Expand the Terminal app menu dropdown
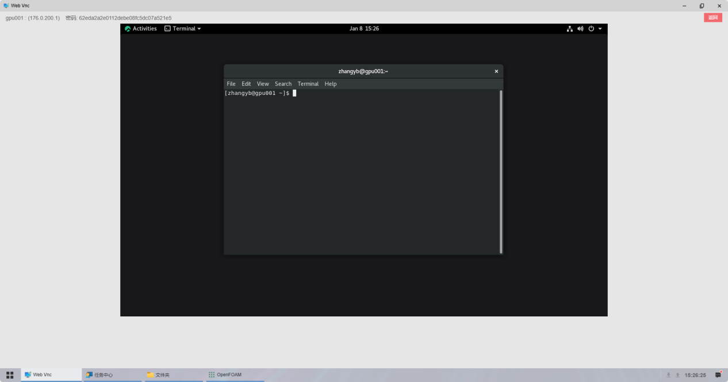This screenshot has height=382, width=728. click(183, 29)
